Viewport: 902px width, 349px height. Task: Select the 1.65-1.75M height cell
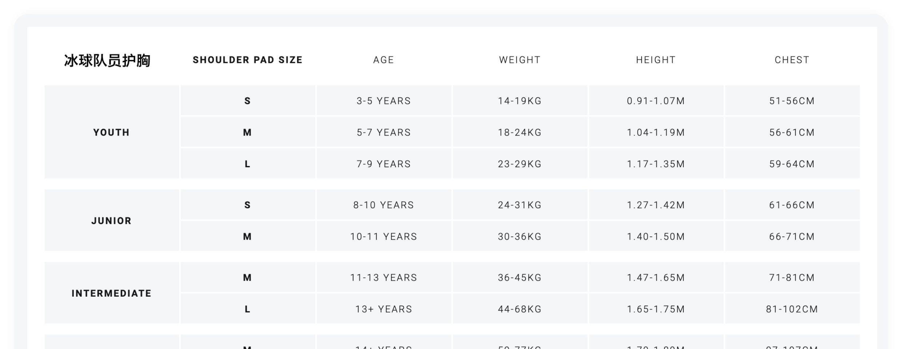coord(655,309)
